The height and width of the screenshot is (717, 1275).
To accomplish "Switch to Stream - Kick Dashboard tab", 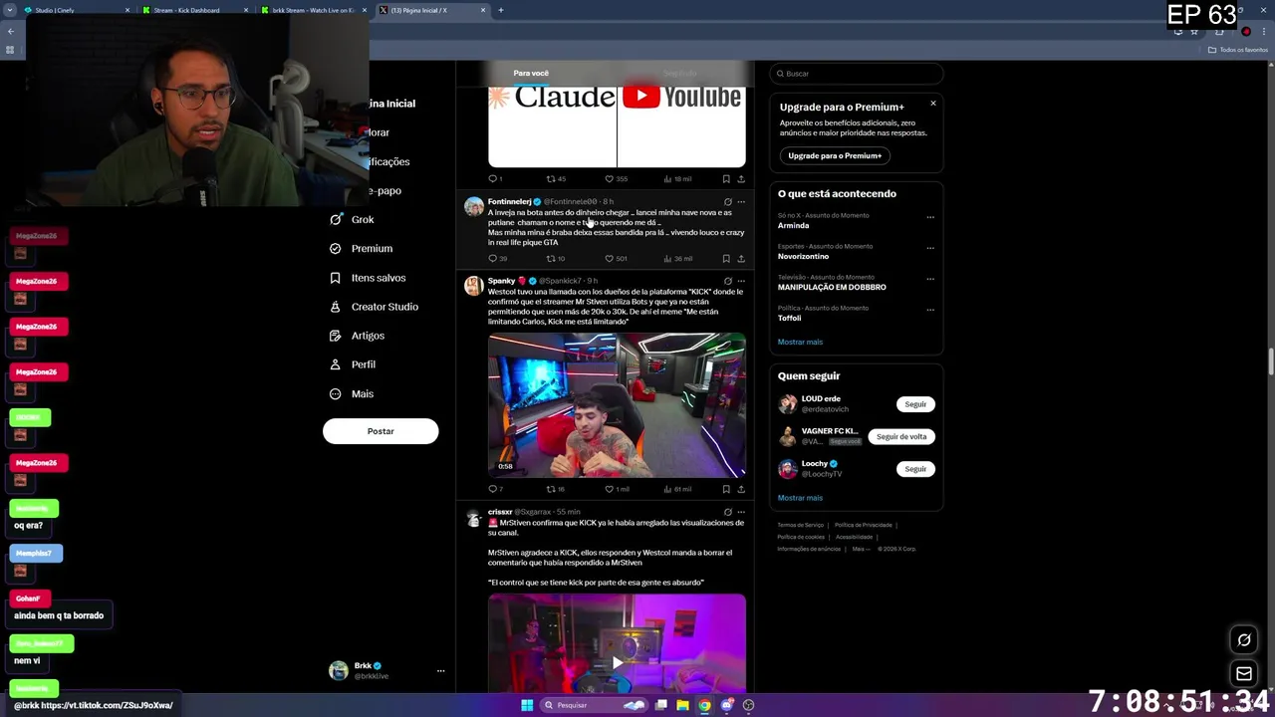I will (193, 10).
